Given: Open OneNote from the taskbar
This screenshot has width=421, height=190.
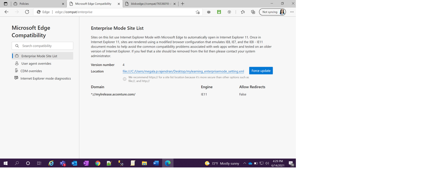Looking at the screenshot, I should 86,163.
